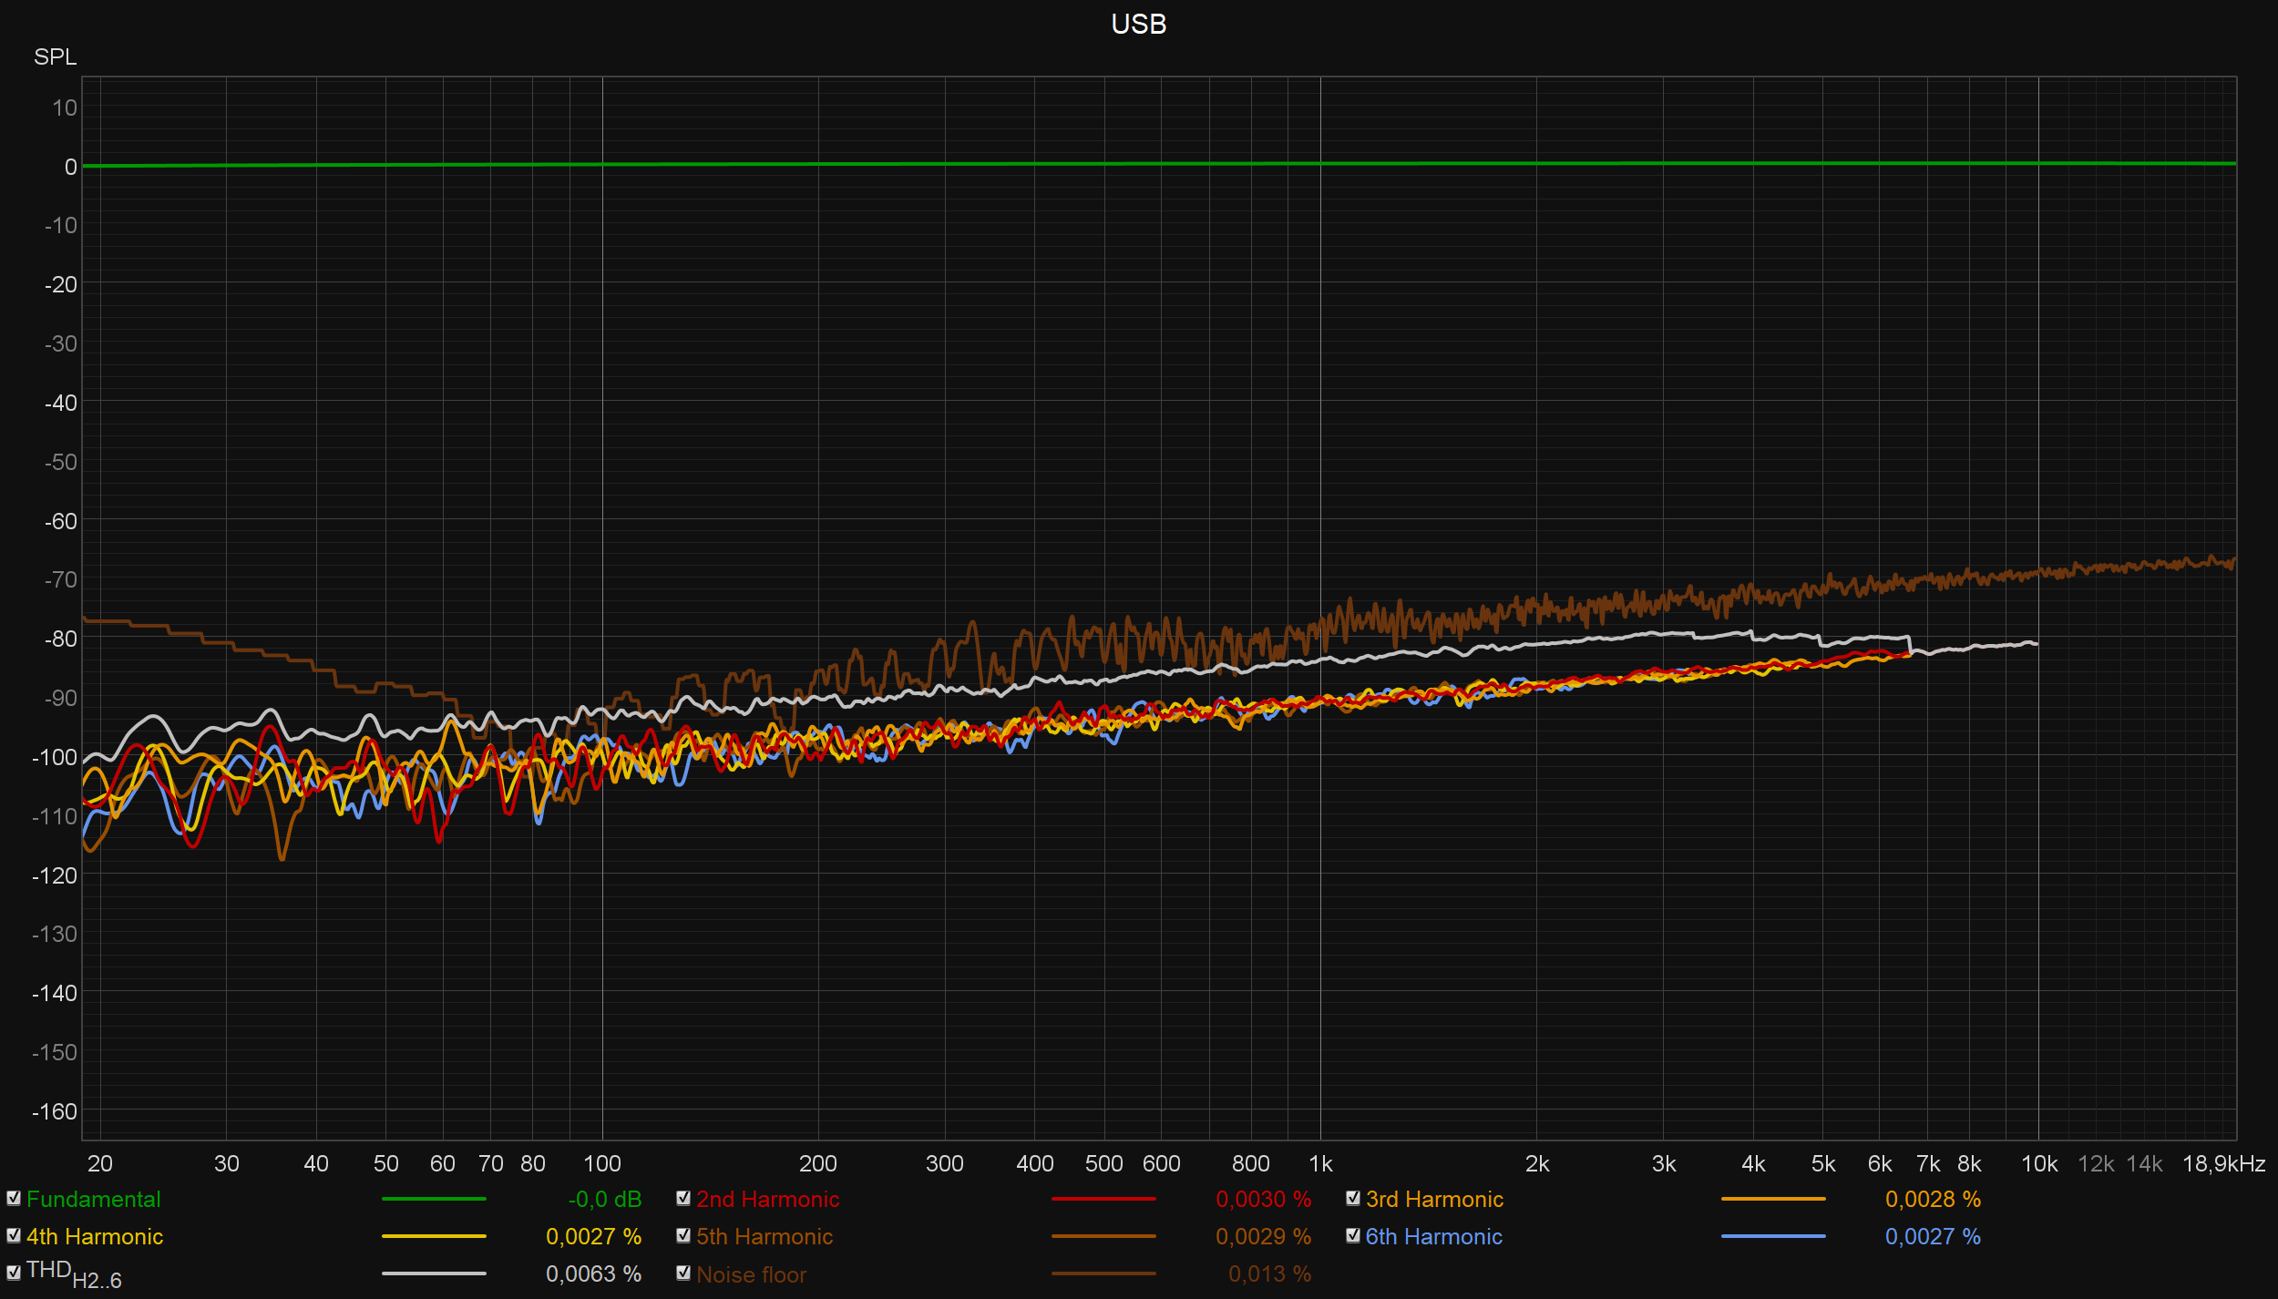Click the blue 6th Harmonic line swatch
The width and height of the screenshot is (2278, 1299).
pyautogui.click(x=1773, y=1237)
